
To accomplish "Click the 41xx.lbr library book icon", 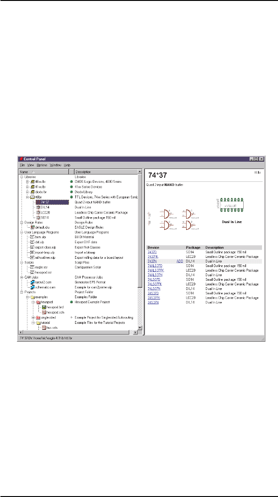I will (x=32, y=187).
